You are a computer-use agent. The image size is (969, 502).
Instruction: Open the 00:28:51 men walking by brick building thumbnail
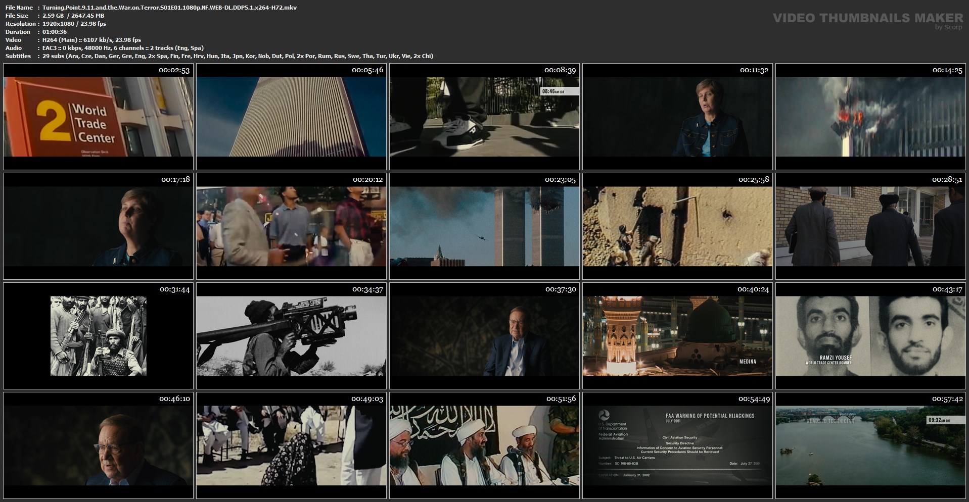pyautogui.click(x=870, y=226)
